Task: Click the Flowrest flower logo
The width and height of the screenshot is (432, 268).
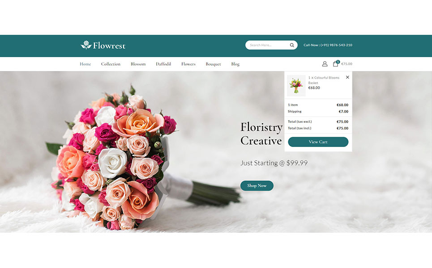Action: [x=103, y=45]
